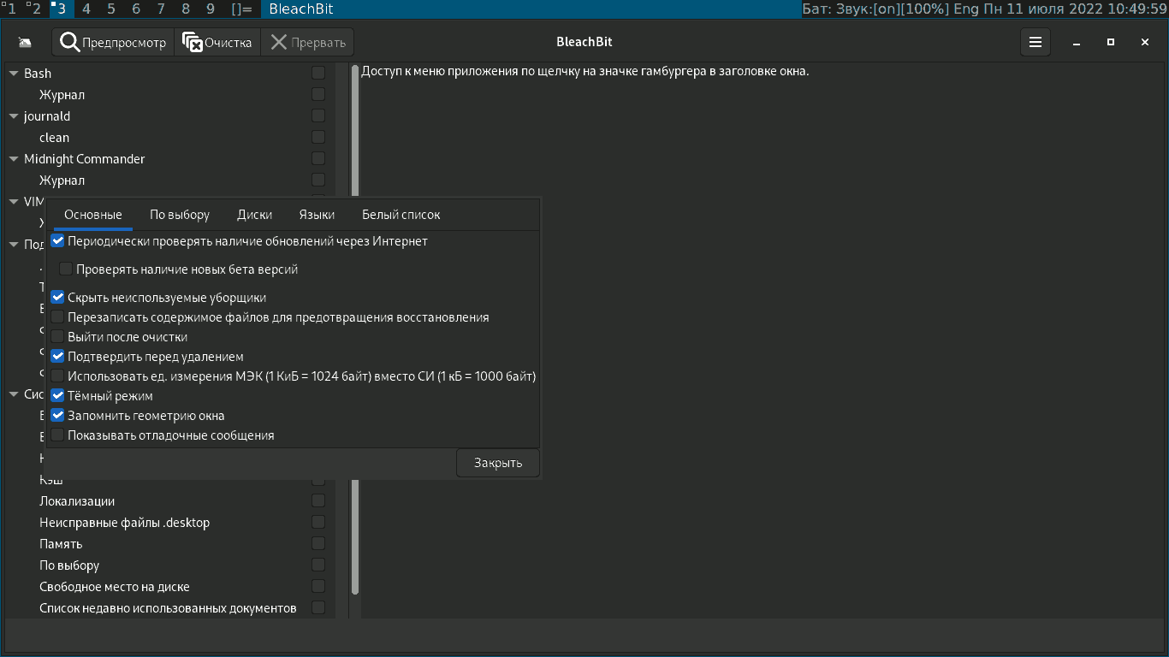Click the Очистка cleaning icon

[x=193, y=41]
